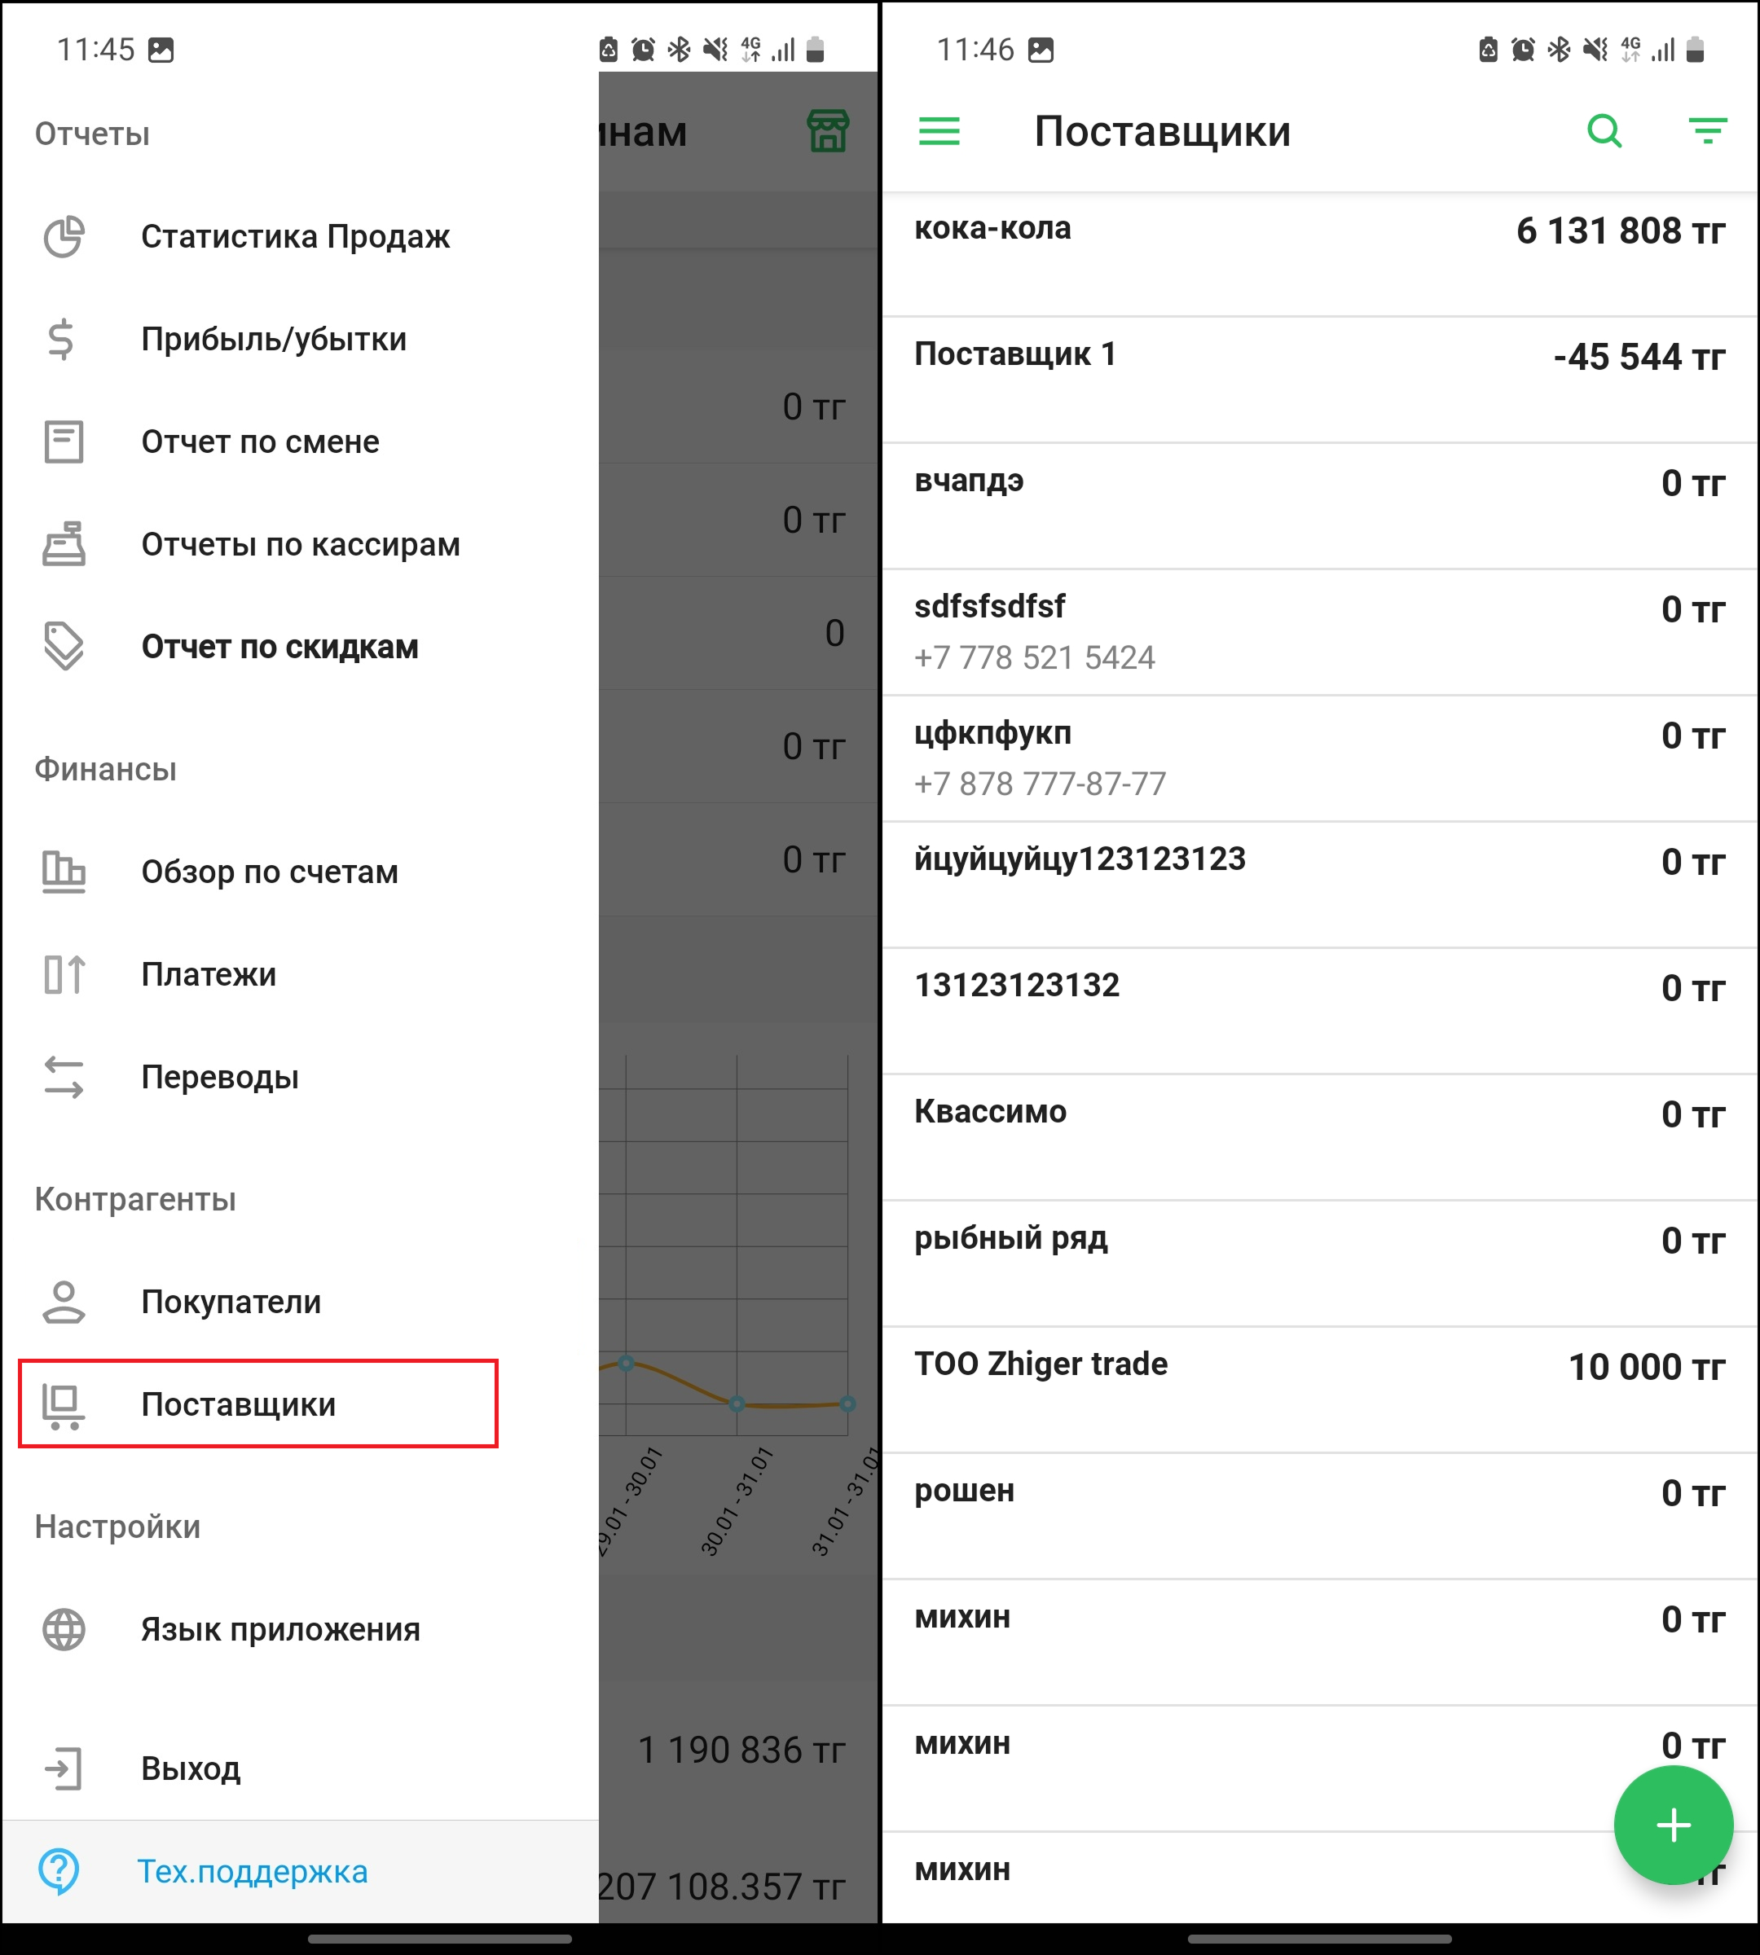Open Обзор по счетам item

269,872
